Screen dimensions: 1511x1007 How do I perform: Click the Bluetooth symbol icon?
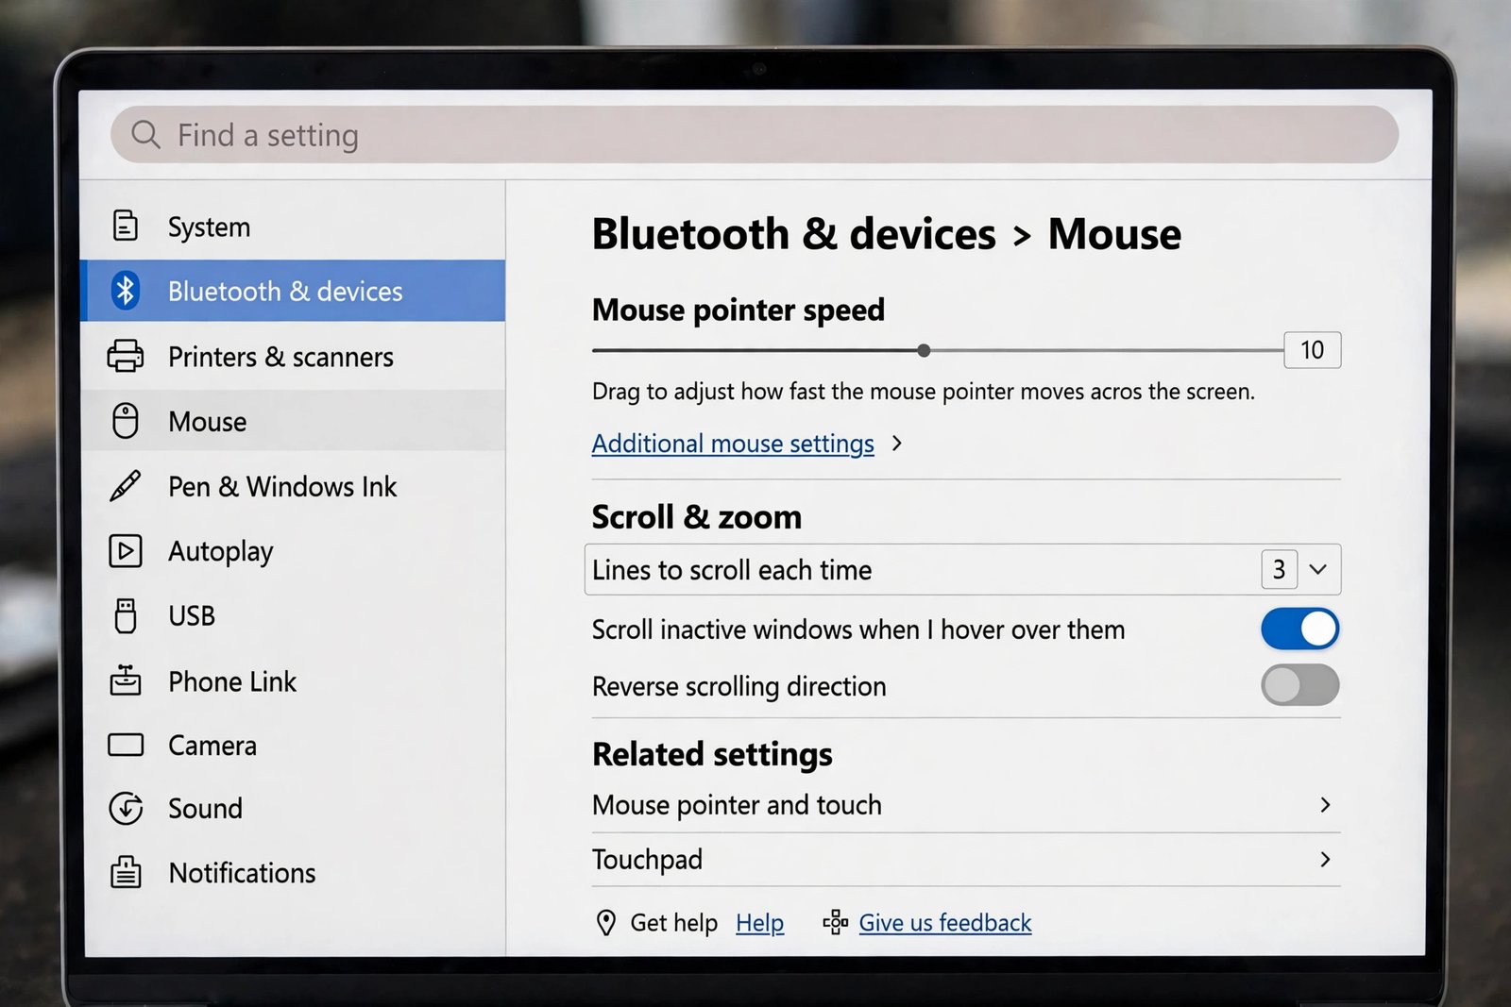coord(126,291)
